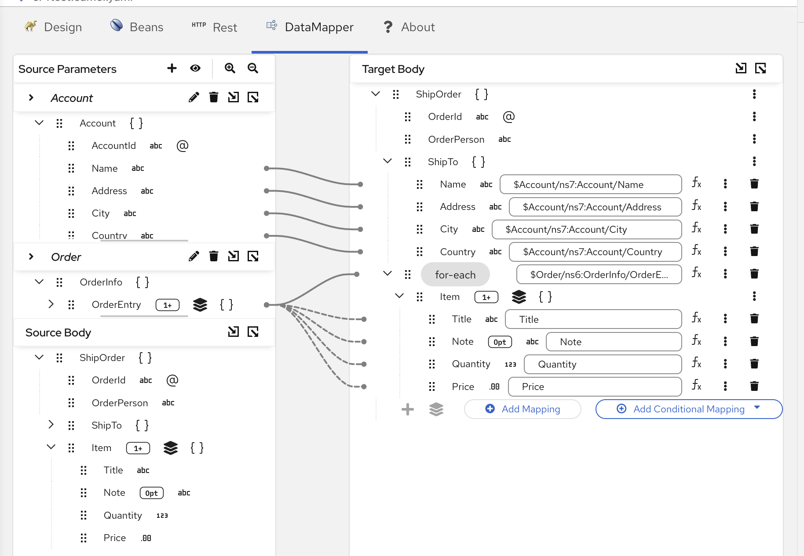The image size is (804, 556).
Task: Select the source AccountId field
Action: [x=113, y=146]
